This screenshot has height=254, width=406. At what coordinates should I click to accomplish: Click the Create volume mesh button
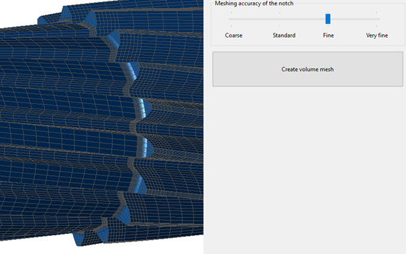point(307,69)
